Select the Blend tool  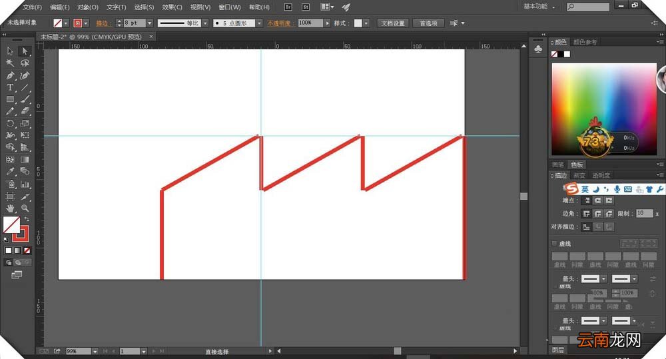tap(25, 172)
